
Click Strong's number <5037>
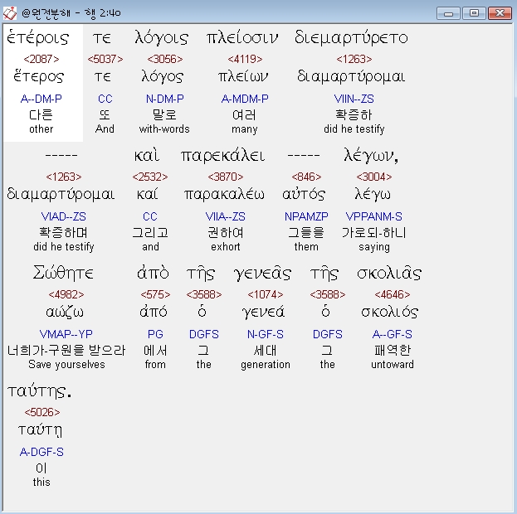pyautogui.click(x=105, y=59)
